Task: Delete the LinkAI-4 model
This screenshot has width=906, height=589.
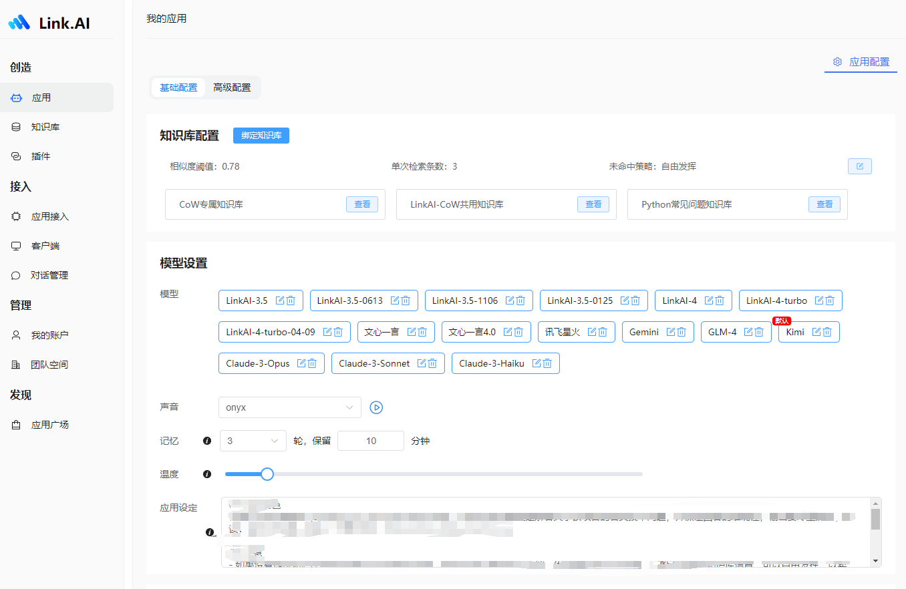Action: tap(720, 301)
